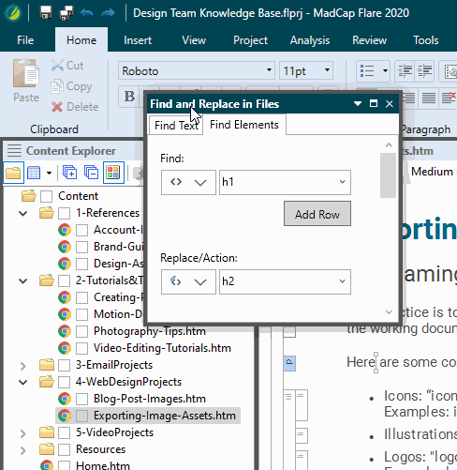Open the 11pt font size dropdown

pyautogui.click(x=327, y=70)
